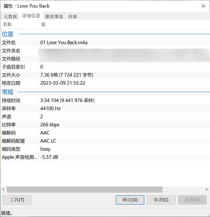Select the Apple 声音检测 row
Viewport: 210px width, 217px height.
49,157
